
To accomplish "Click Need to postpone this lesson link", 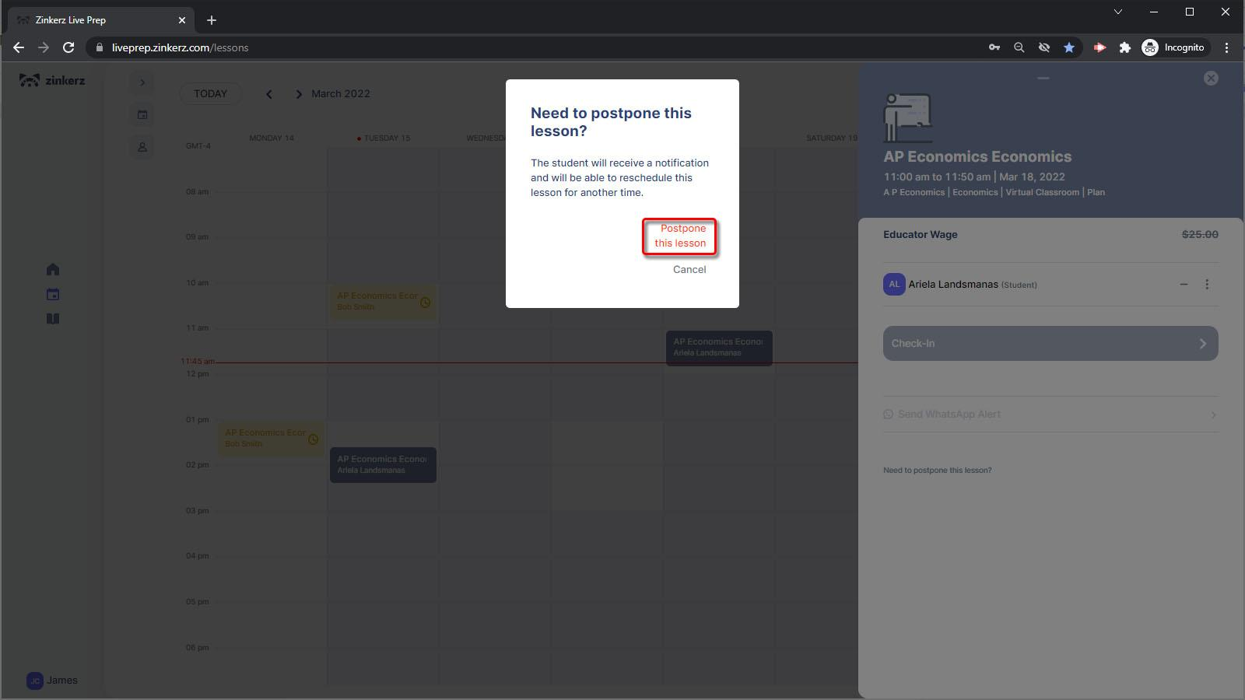I will point(938,471).
